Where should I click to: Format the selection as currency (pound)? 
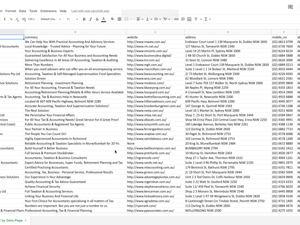4,19
